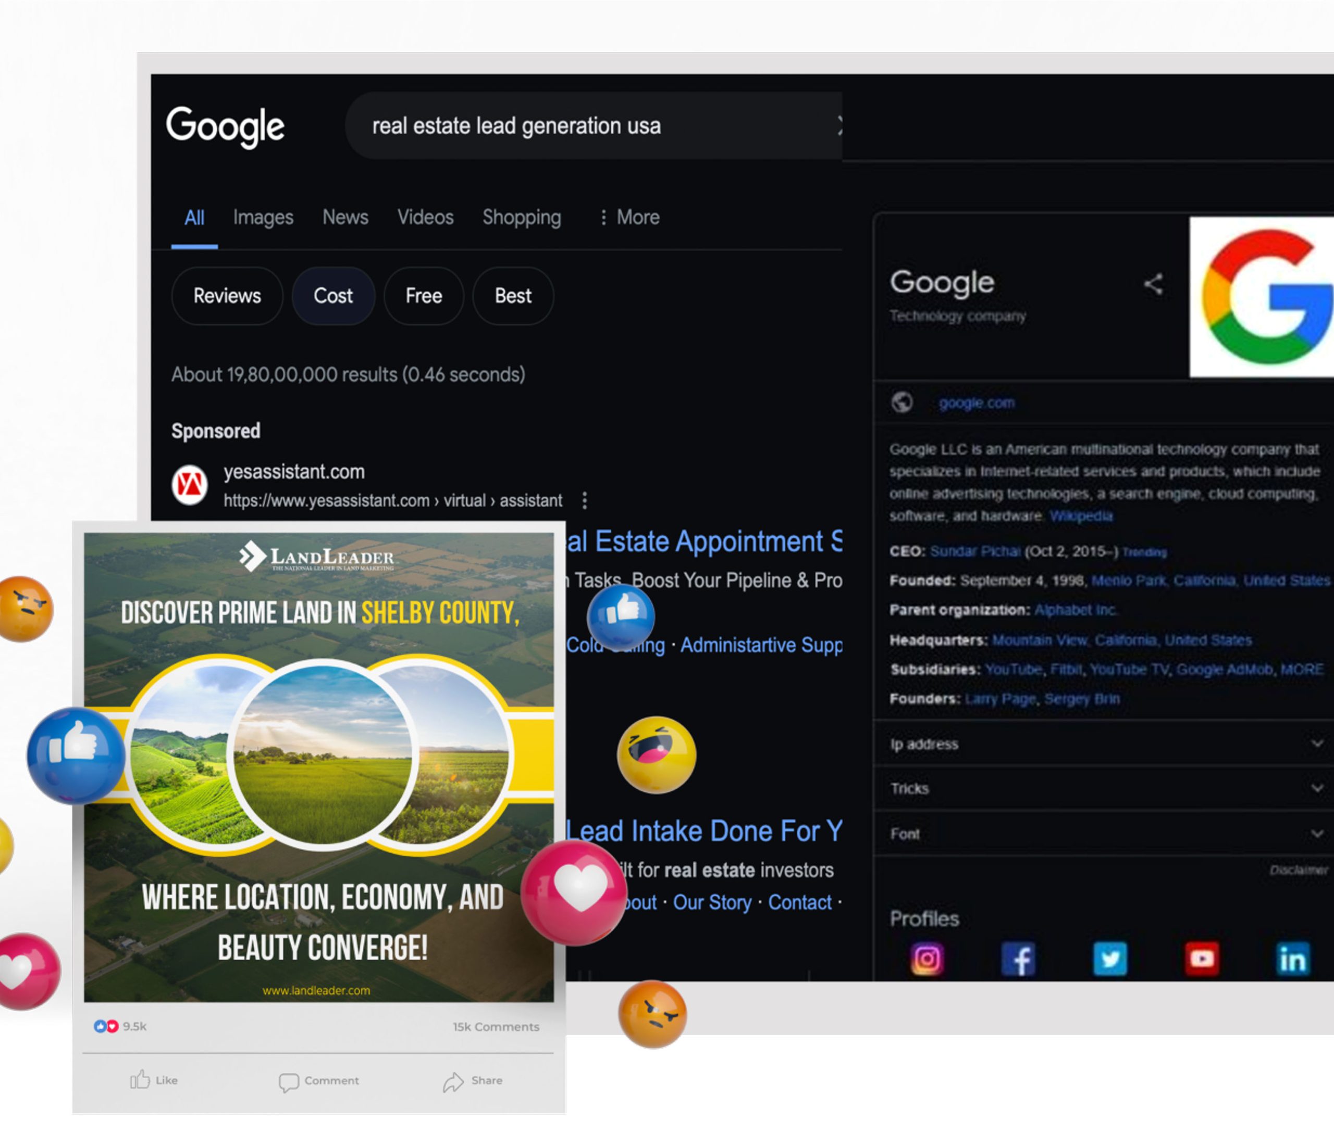
Task: Click the Technology company subtitle
Action: point(958,316)
